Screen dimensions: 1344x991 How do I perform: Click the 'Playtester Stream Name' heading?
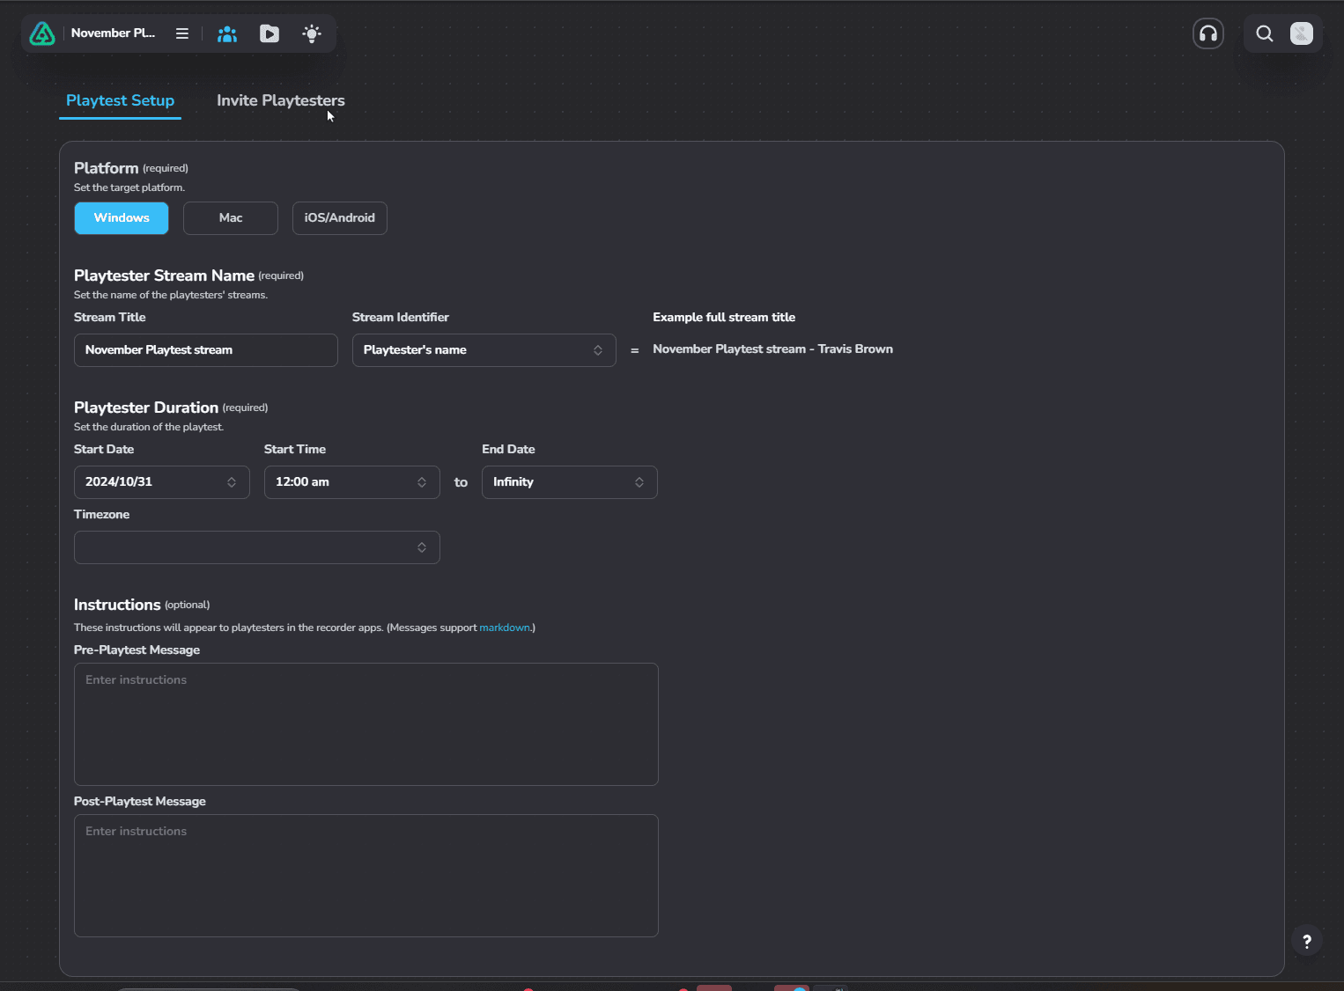164,275
